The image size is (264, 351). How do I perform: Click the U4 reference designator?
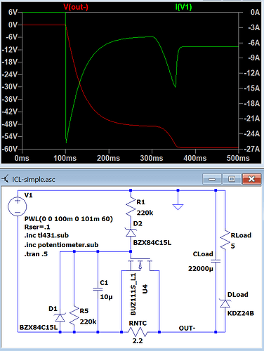(145, 289)
